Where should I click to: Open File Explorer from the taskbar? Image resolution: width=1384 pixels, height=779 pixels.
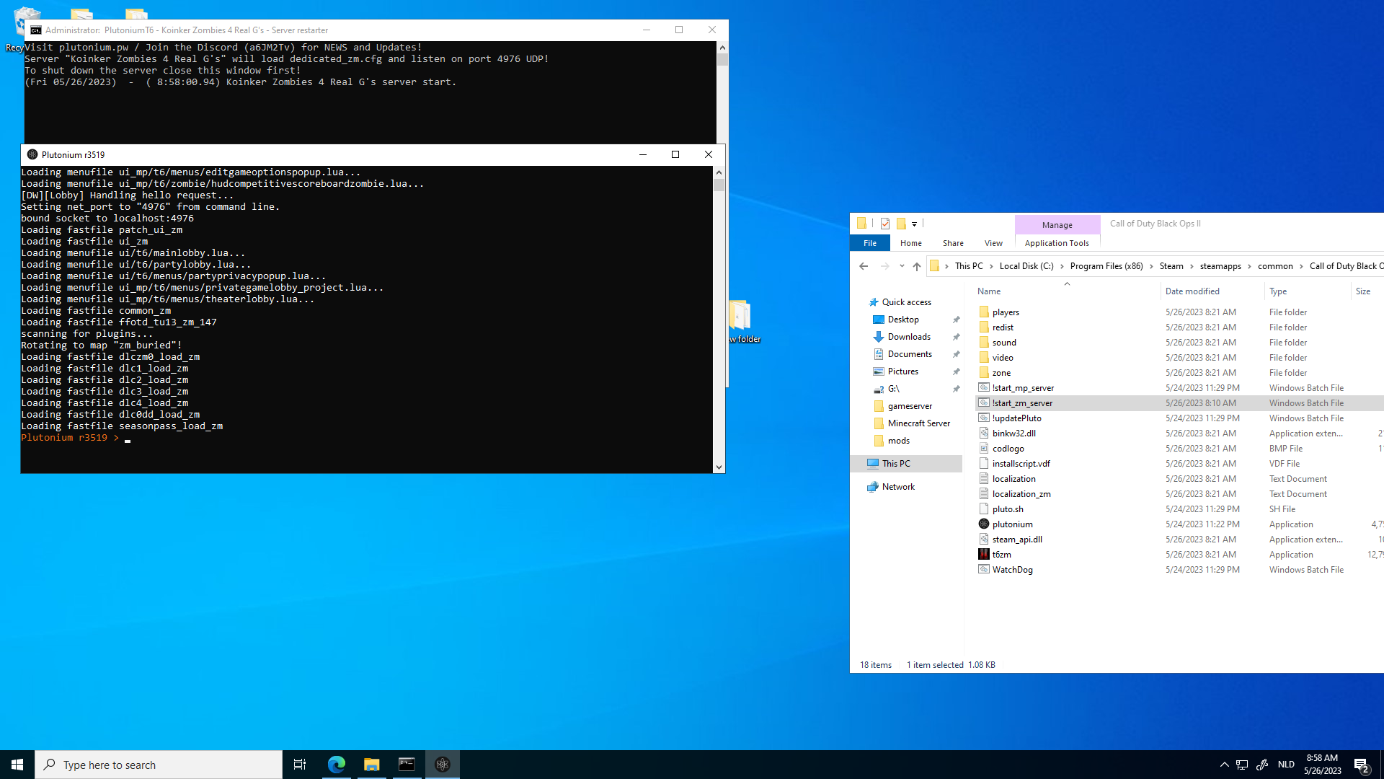point(371,765)
